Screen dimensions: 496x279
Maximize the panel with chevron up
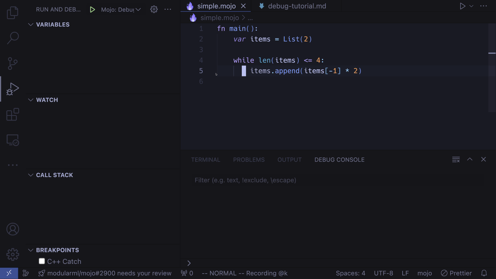470,159
